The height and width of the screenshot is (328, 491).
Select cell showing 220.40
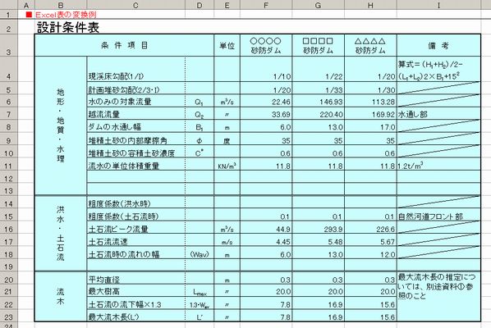[318, 114]
